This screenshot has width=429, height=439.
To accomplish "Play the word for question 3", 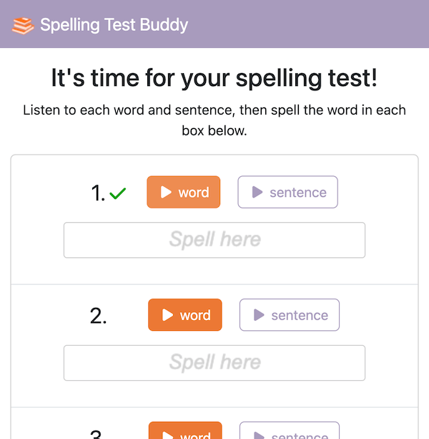I will [184, 433].
